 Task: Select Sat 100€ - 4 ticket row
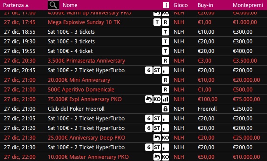(x=133, y=51)
